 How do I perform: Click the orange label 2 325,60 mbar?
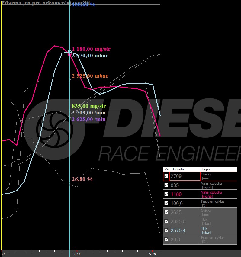pyautogui.click(x=90, y=76)
